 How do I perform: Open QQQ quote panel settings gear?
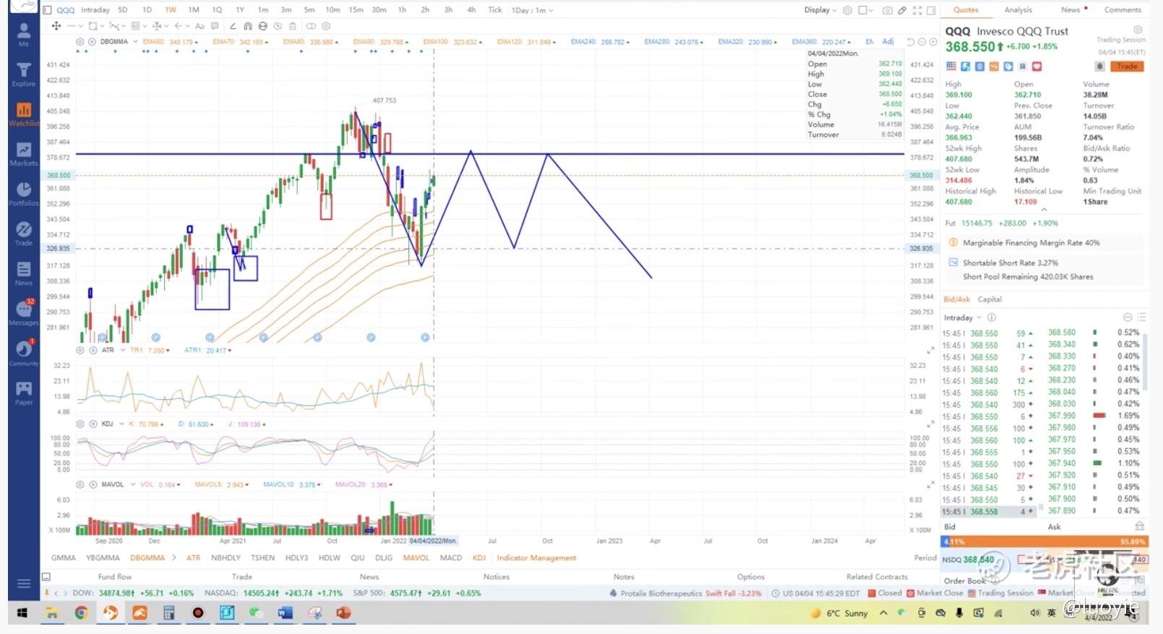click(1138, 30)
